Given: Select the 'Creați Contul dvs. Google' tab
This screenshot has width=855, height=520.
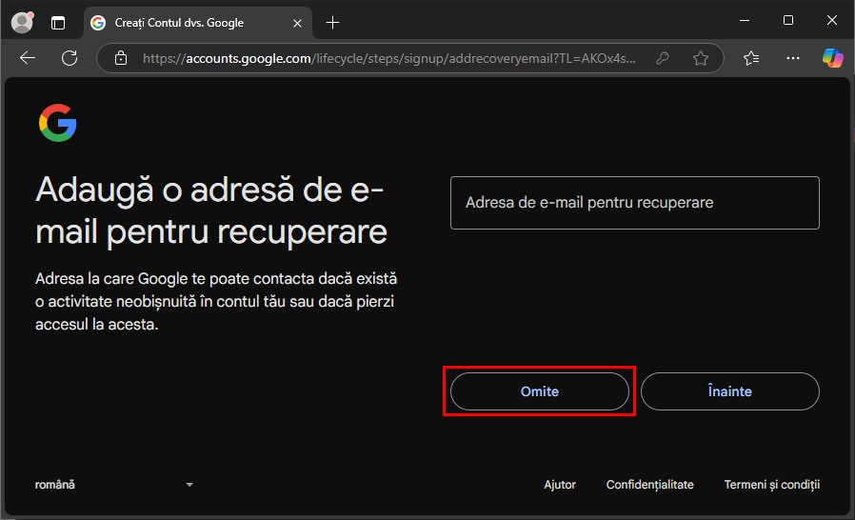Looking at the screenshot, I should coord(181,22).
